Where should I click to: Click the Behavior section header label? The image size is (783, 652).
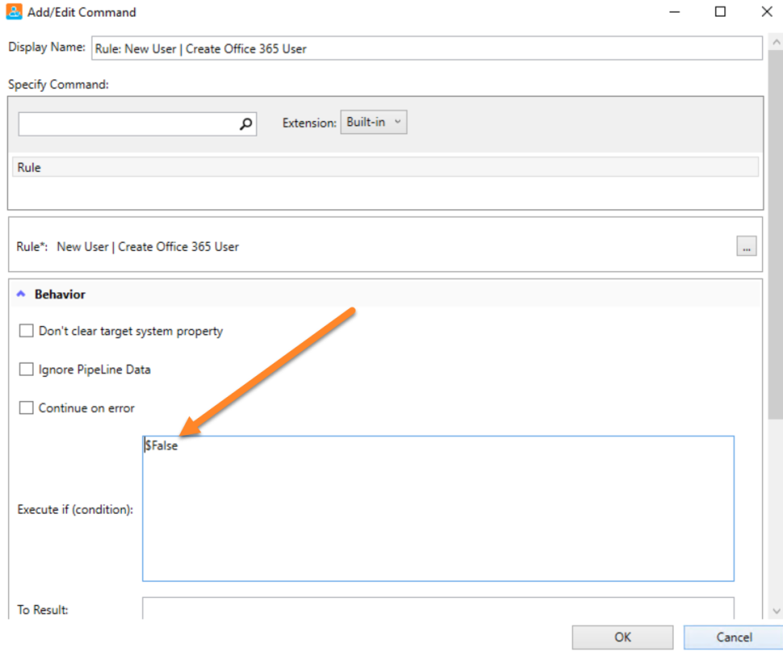pyautogui.click(x=60, y=295)
